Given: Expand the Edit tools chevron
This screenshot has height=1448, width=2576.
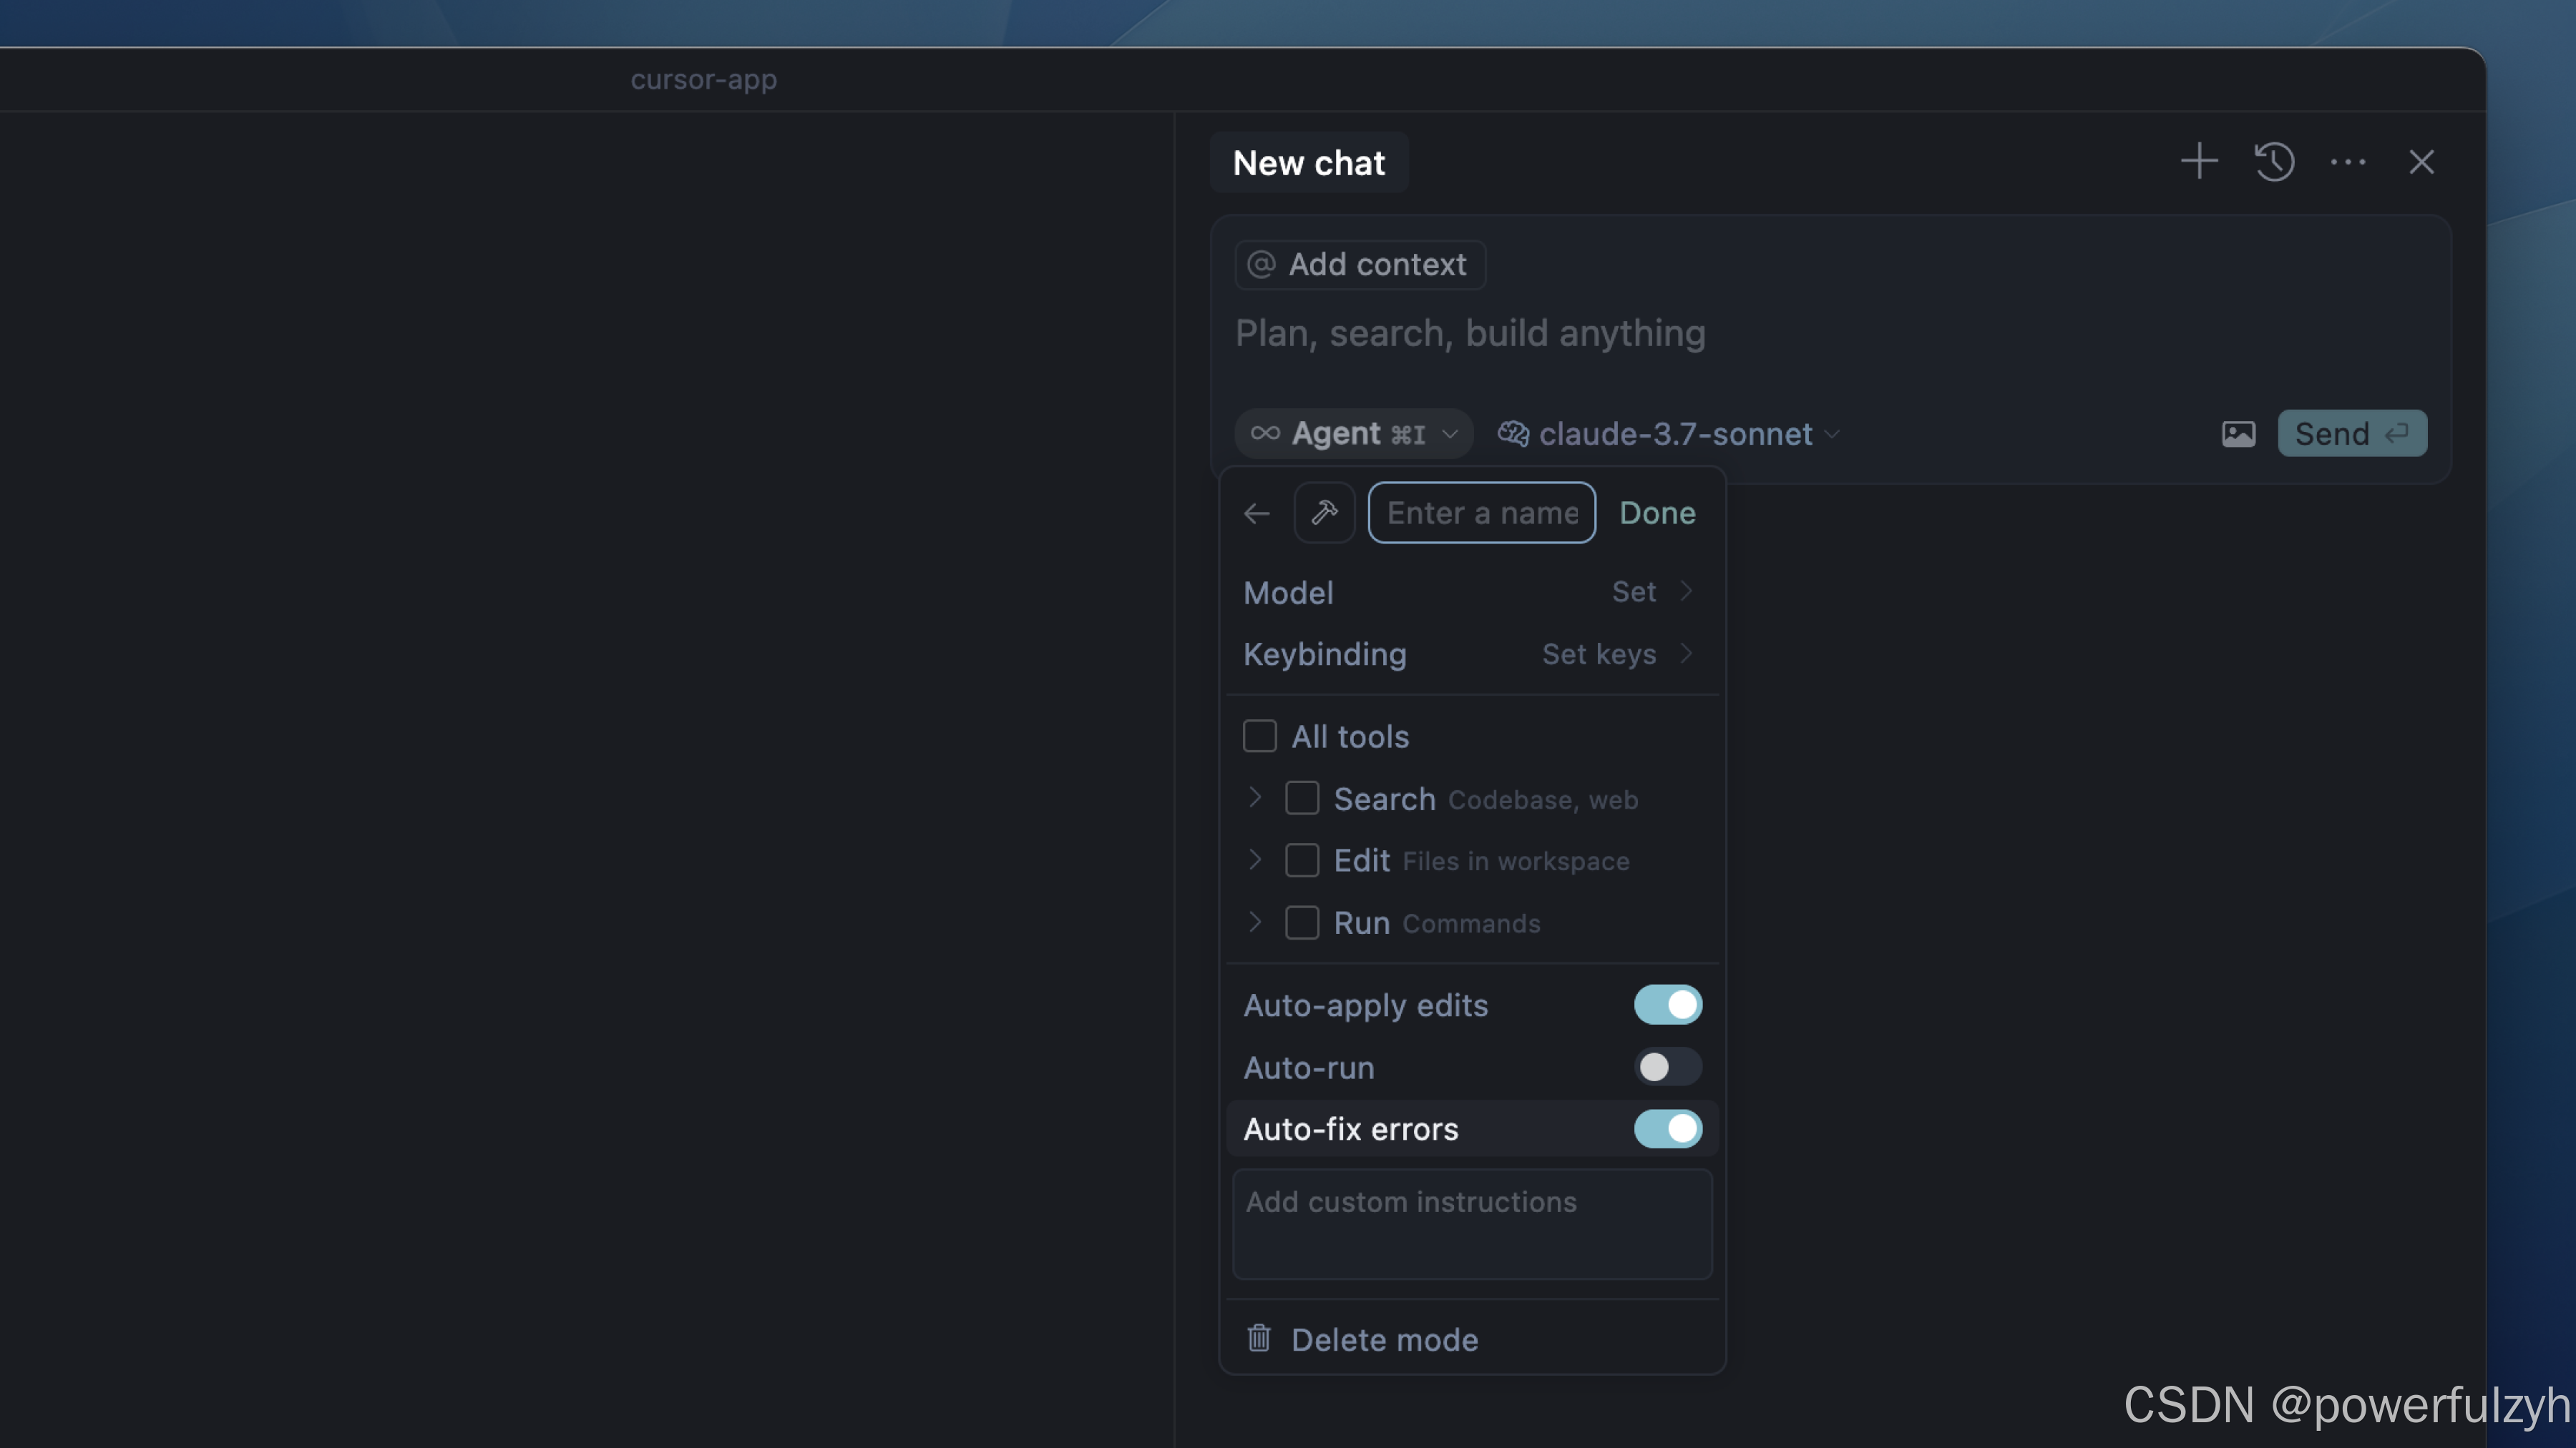Looking at the screenshot, I should (x=1255, y=860).
